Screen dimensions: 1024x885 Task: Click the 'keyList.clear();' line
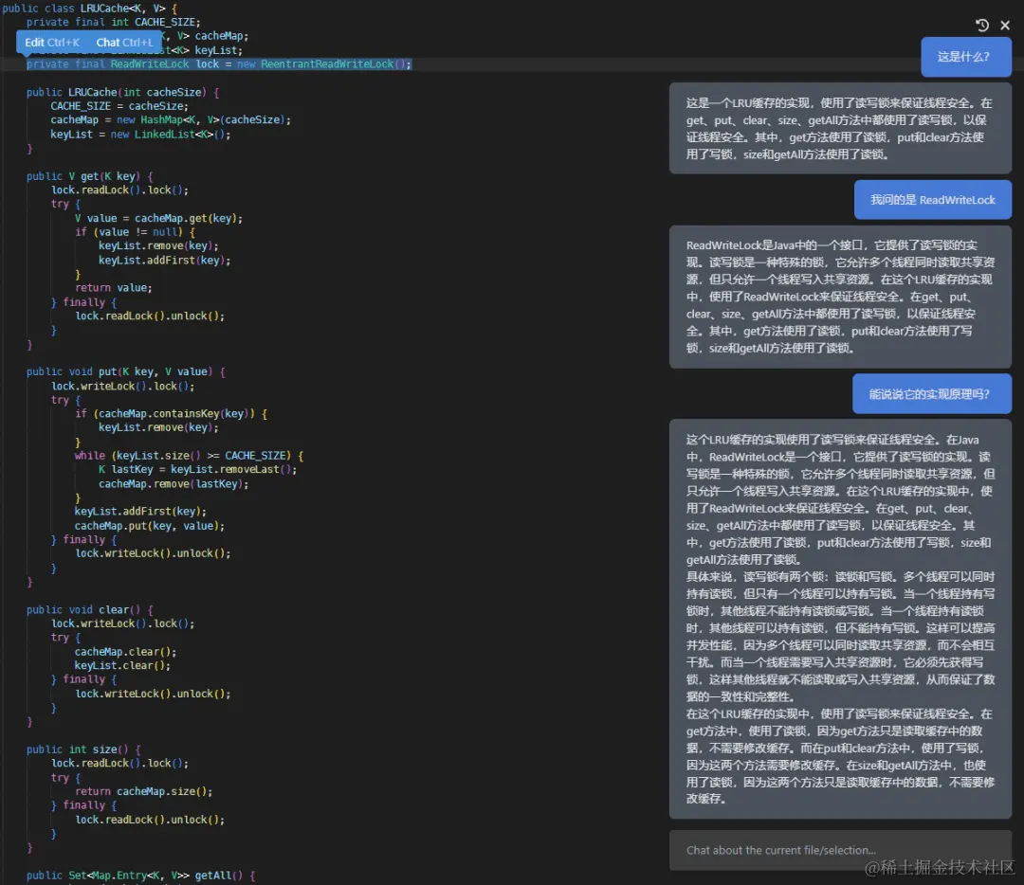(x=122, y=665)
